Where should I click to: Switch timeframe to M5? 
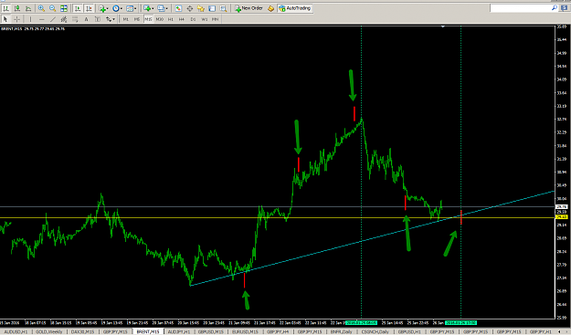coord(137,19)
